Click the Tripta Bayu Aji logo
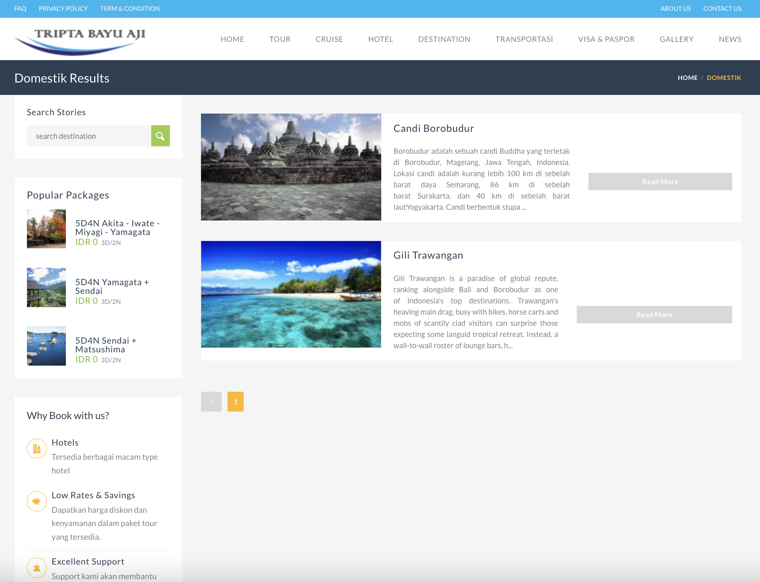 [80, 40]
